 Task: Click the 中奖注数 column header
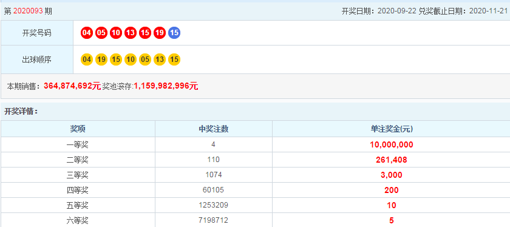214,129
